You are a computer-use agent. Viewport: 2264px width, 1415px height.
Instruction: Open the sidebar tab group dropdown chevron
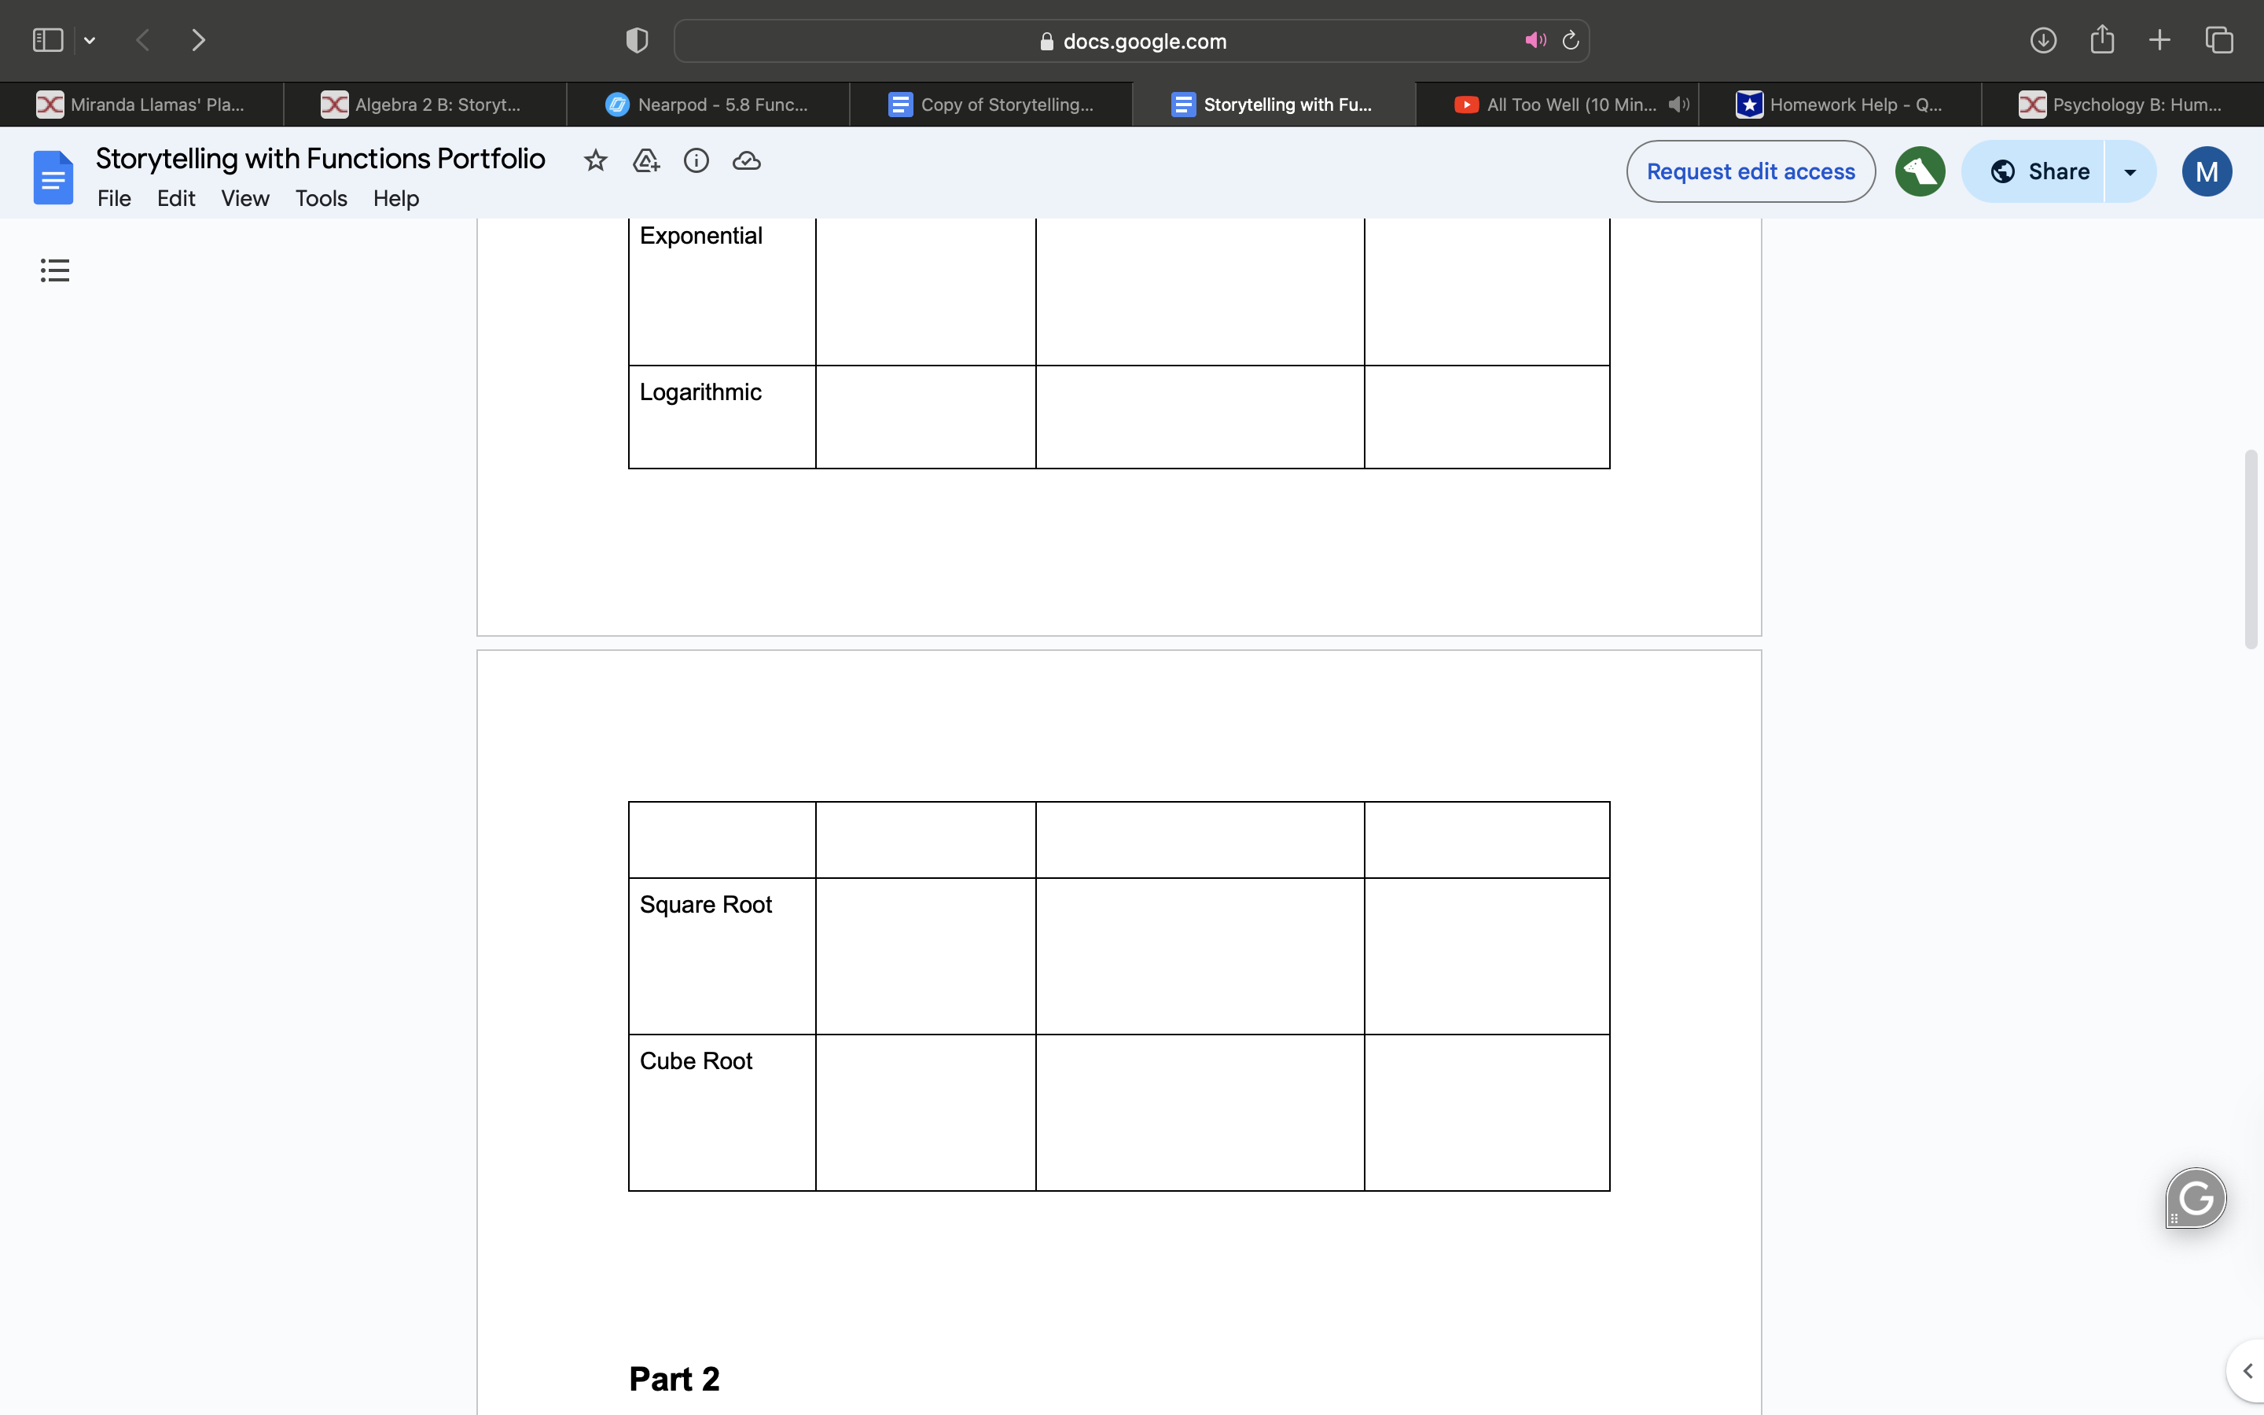(90, 40)
